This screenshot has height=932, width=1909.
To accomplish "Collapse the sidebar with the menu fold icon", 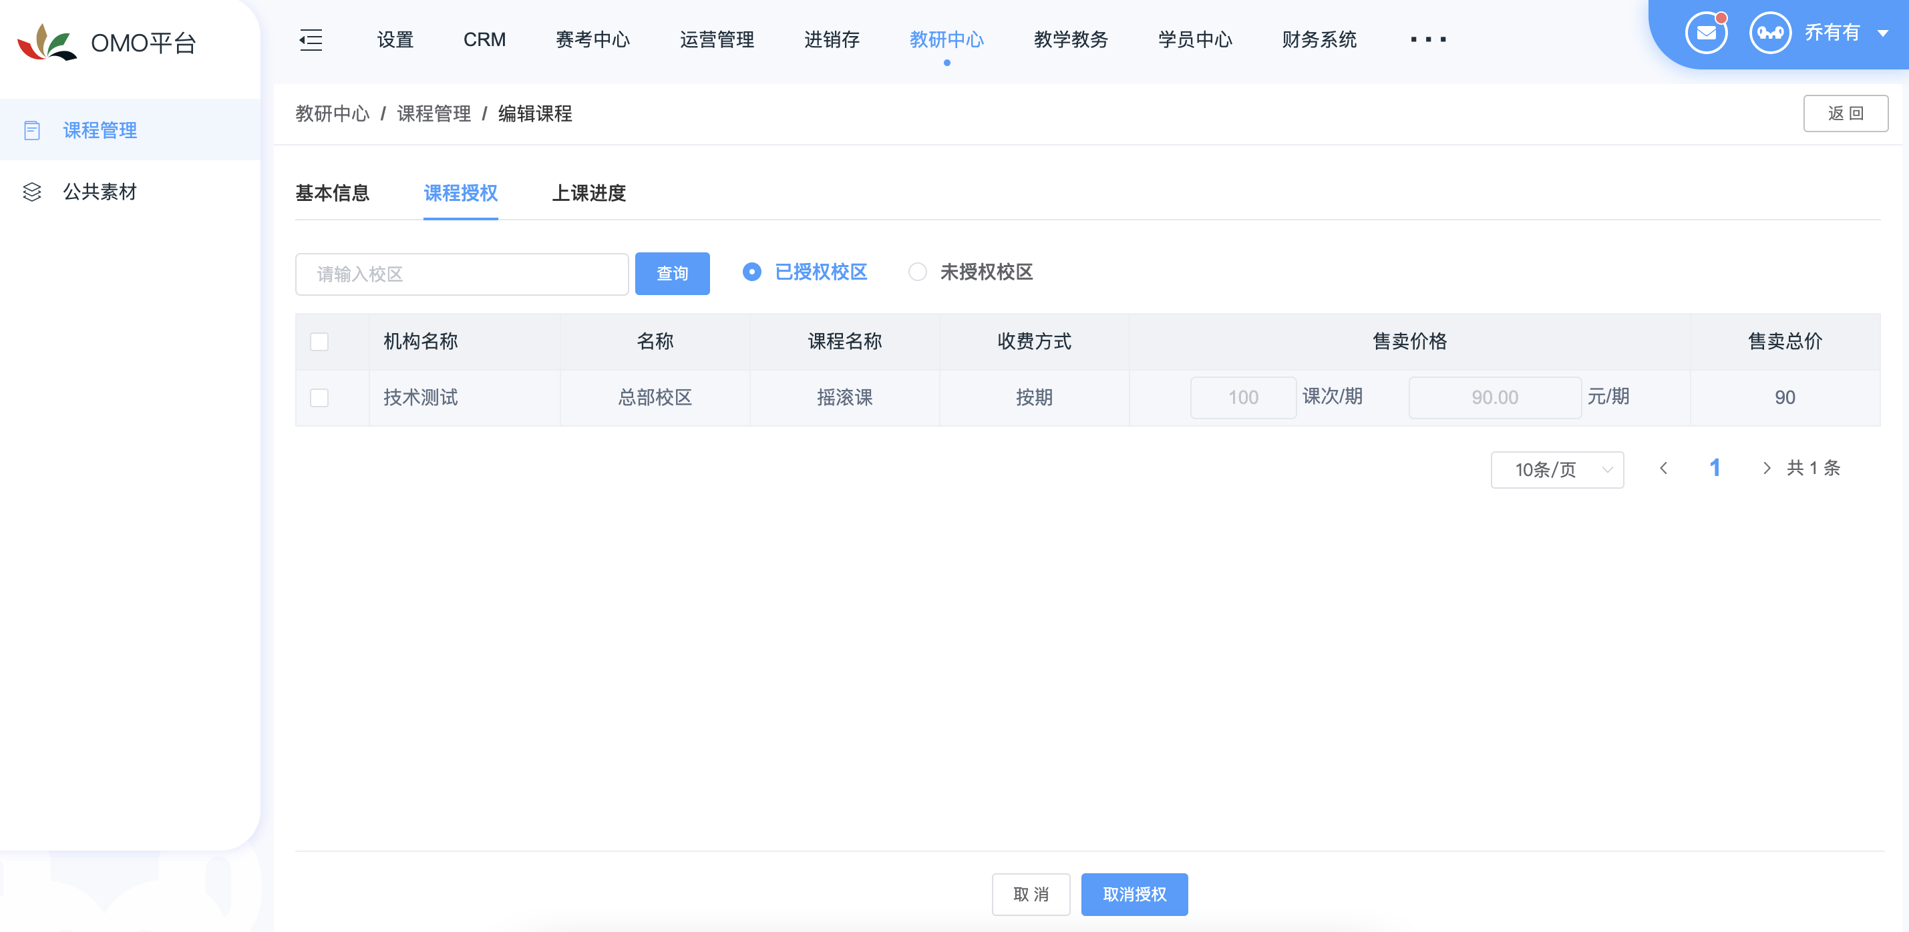I will tap(311, 39).
